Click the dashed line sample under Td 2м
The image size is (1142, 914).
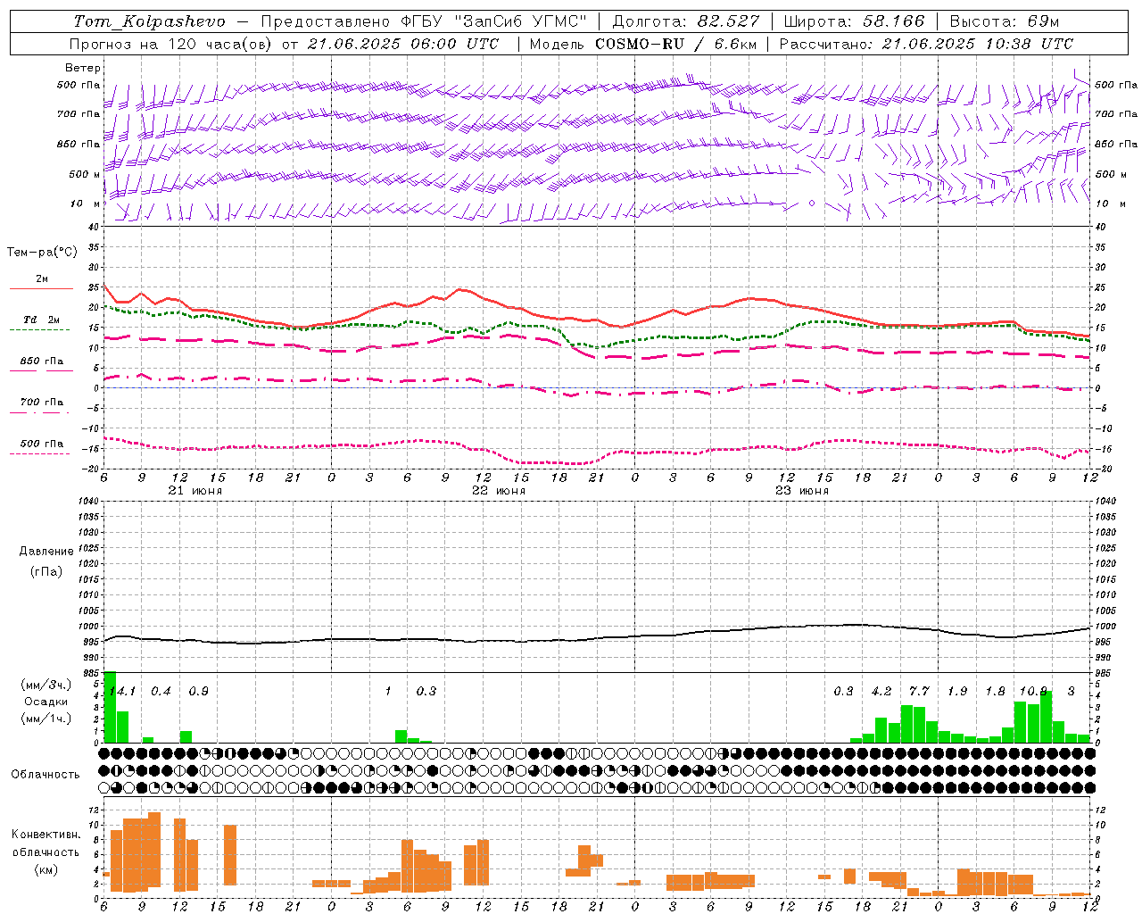click(39, 330)
